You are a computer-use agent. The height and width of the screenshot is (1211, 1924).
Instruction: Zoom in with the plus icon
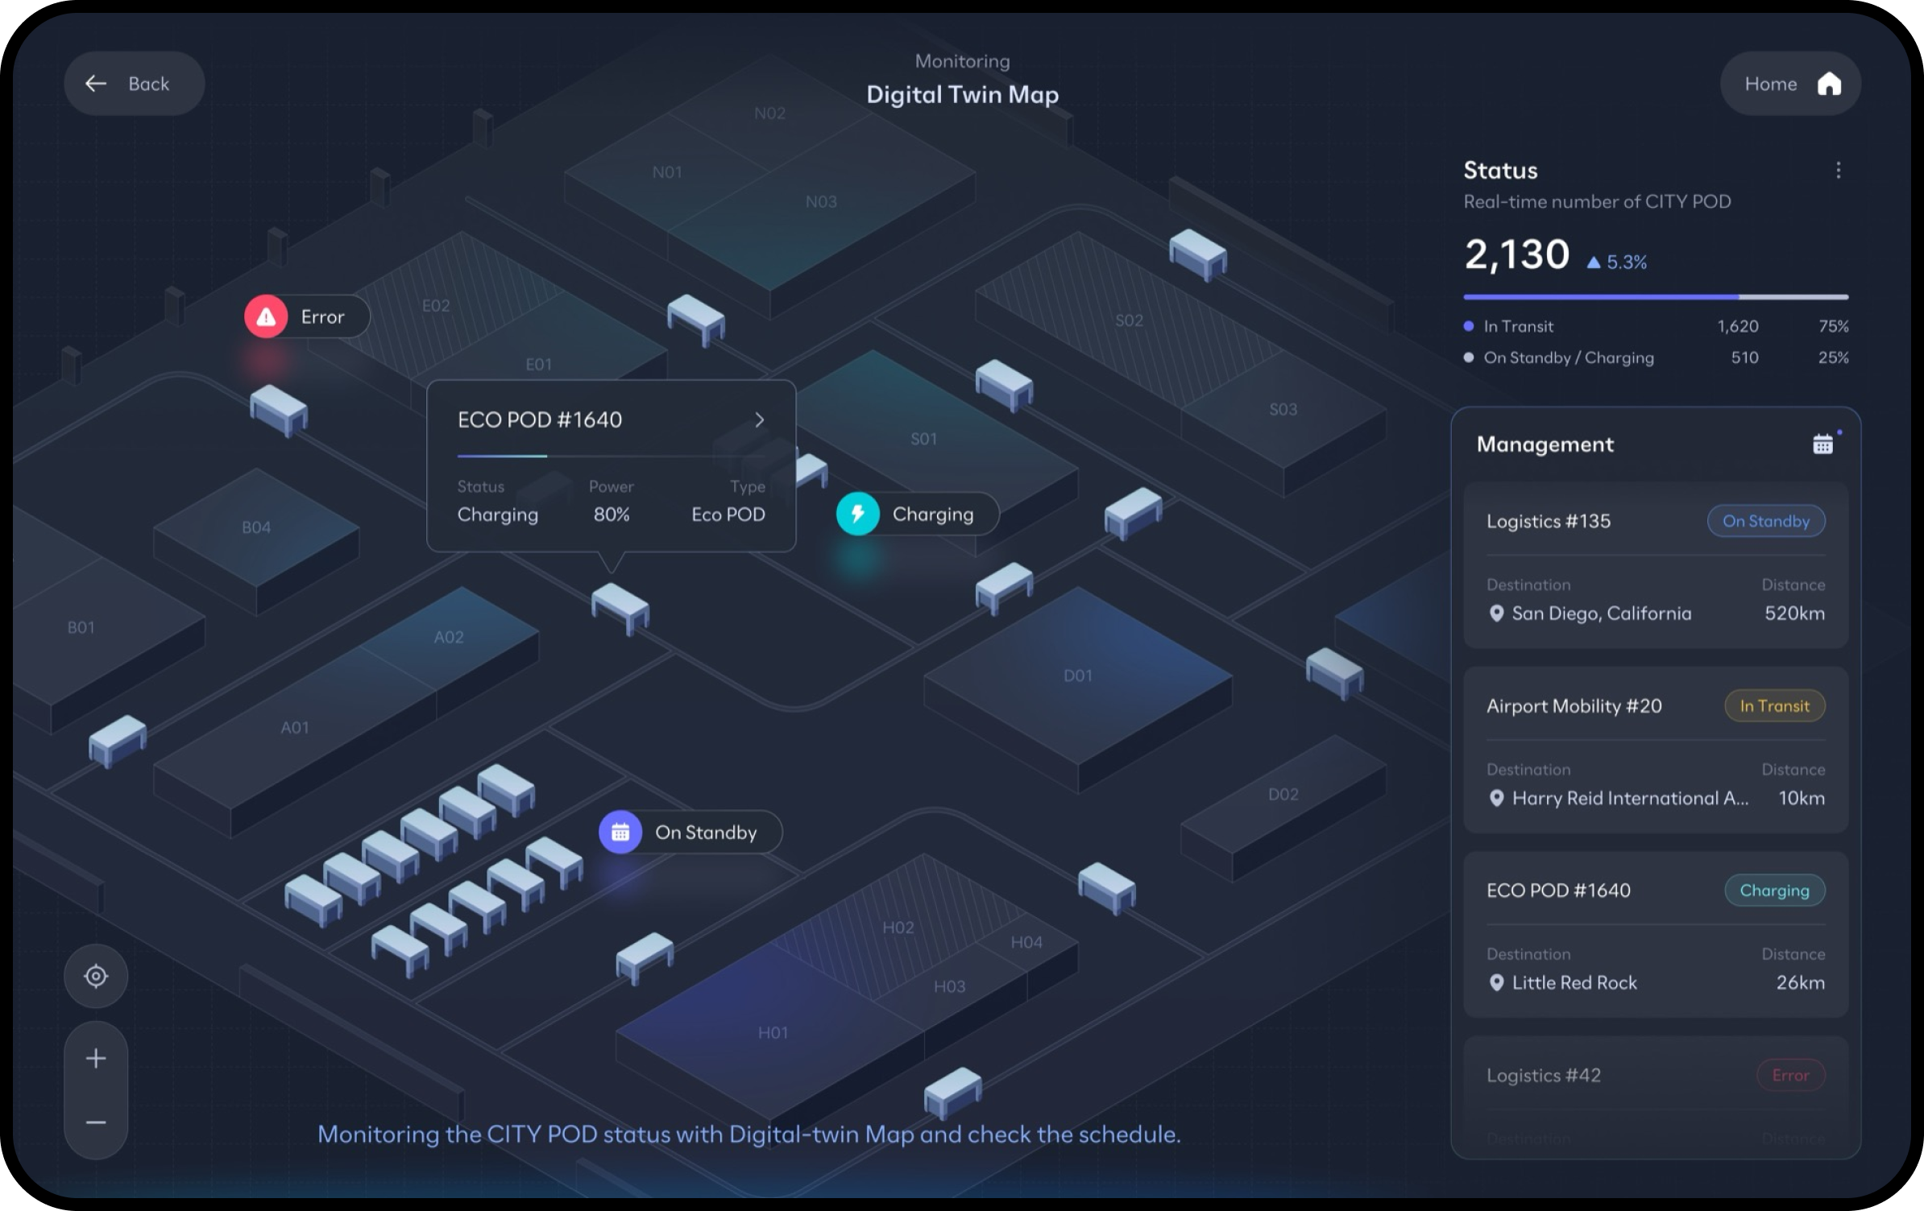(96, 1058)
